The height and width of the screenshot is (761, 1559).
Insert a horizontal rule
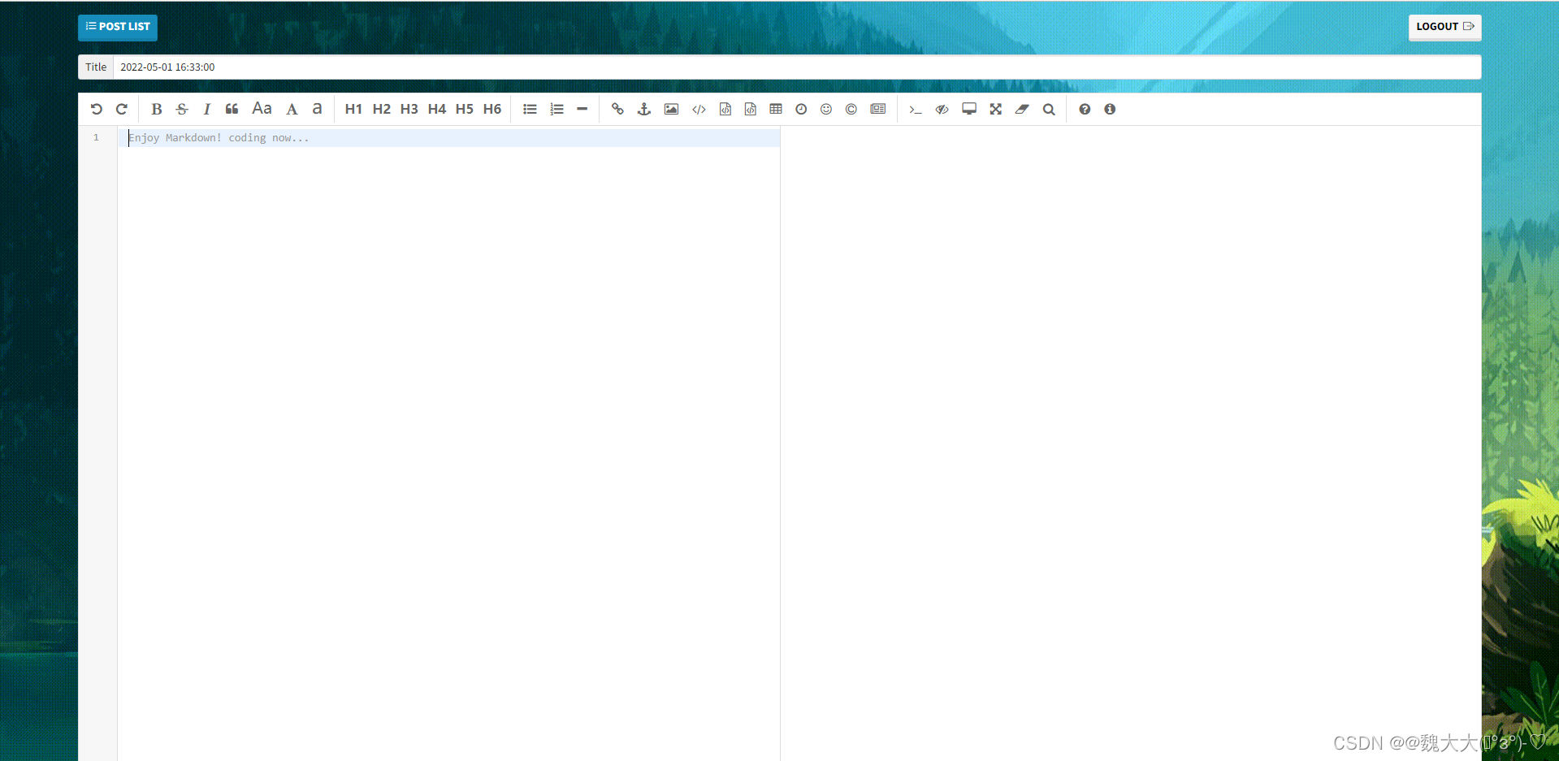point(582,109)
